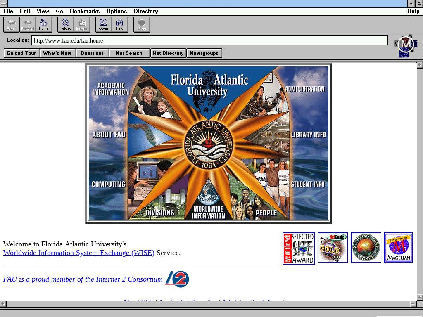This screenshot has height=317, width=423.
Task: Open the Bookmarks menu
Action: 85,12
